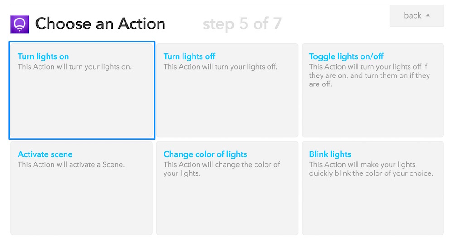453x238 pixels.
Task: Click description "This Action will activate a Scene."
Action: click(71, 165)
